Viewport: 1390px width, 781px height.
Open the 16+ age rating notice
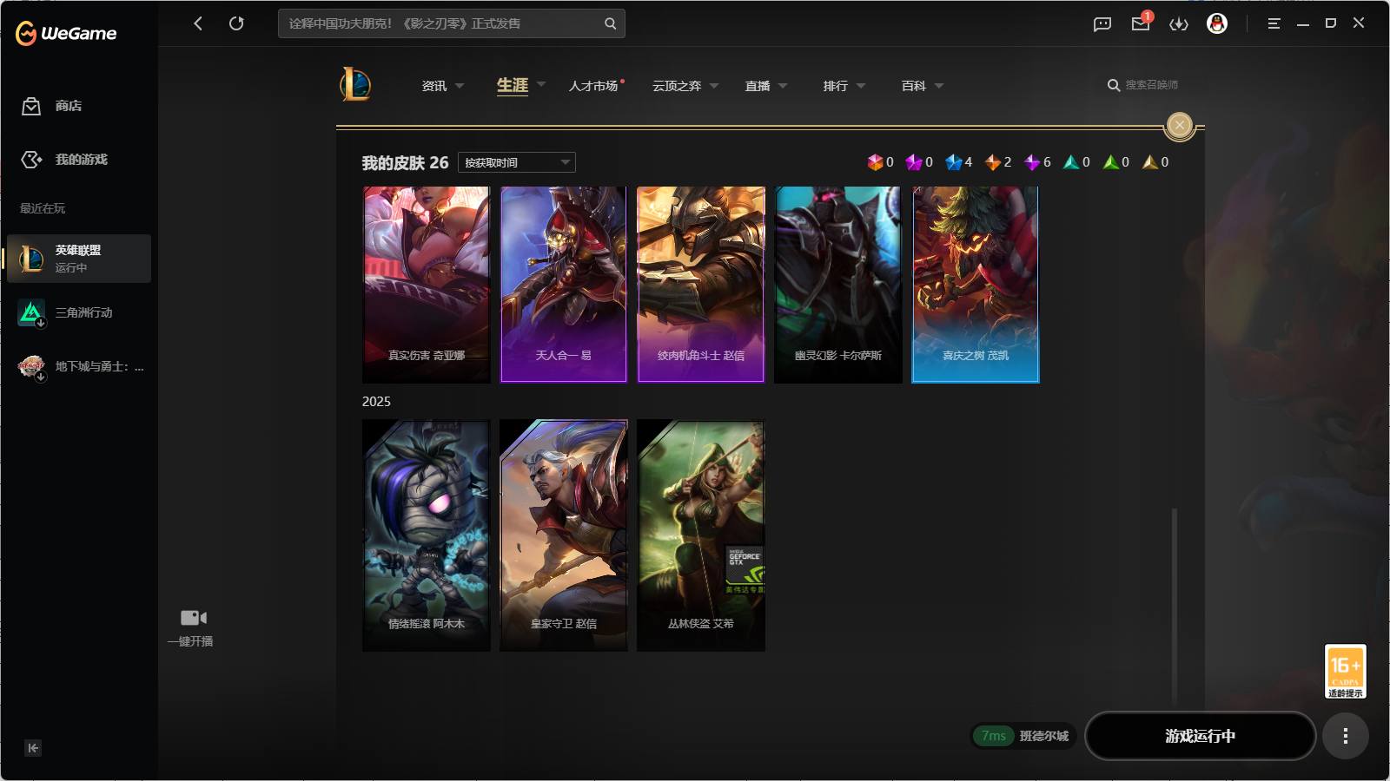pyautogui.click(x=1345, y=671)
